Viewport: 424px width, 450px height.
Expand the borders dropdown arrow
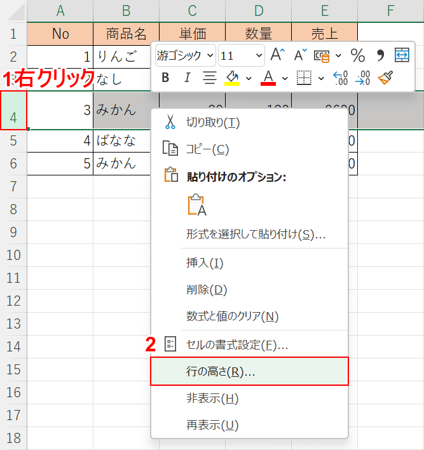pos(321,78)
